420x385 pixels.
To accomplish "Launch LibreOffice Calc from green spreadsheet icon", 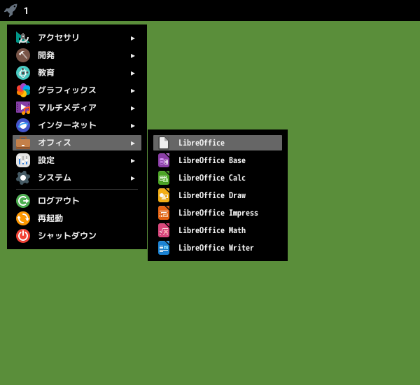I will 164,178.
